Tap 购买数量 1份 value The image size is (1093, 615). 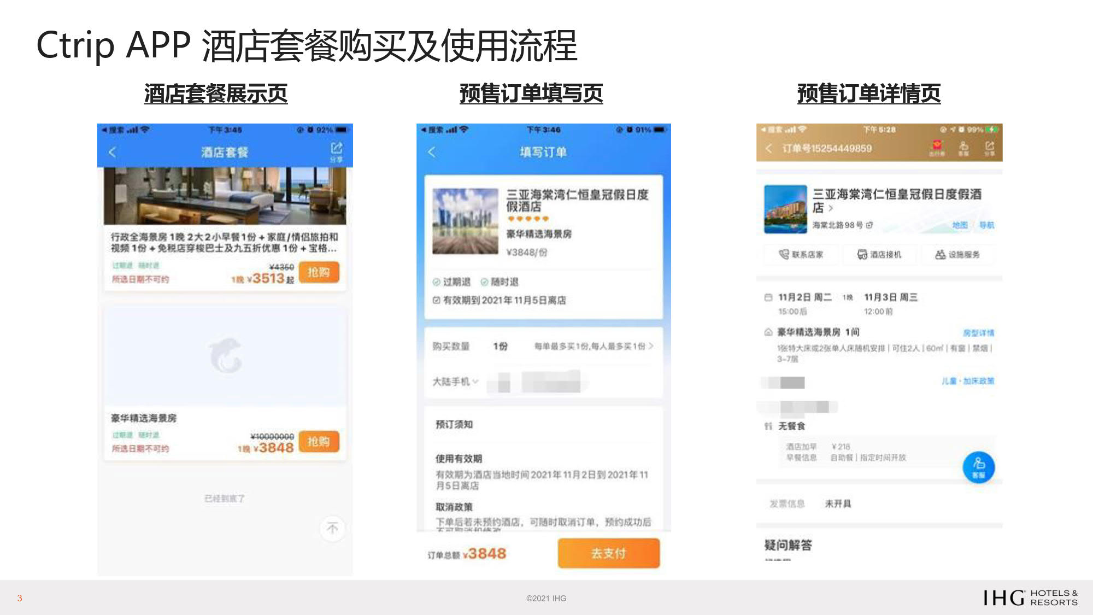[x=500, y=346]
